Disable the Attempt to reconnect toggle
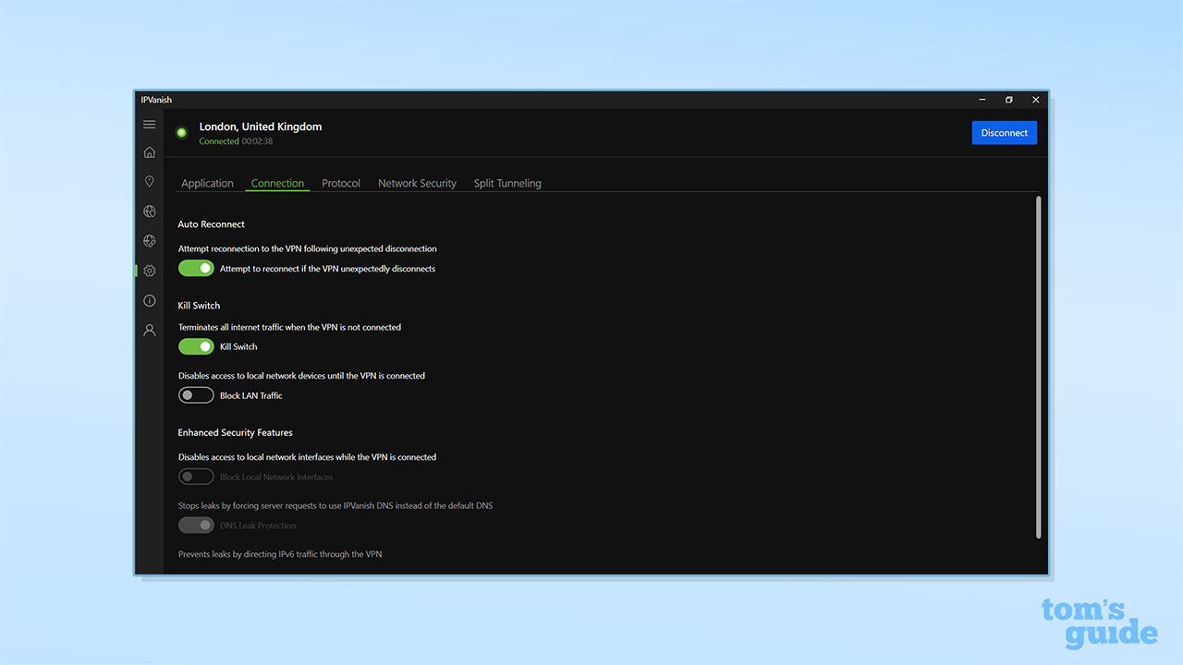The image size is (1183, 665). (195, 268)
